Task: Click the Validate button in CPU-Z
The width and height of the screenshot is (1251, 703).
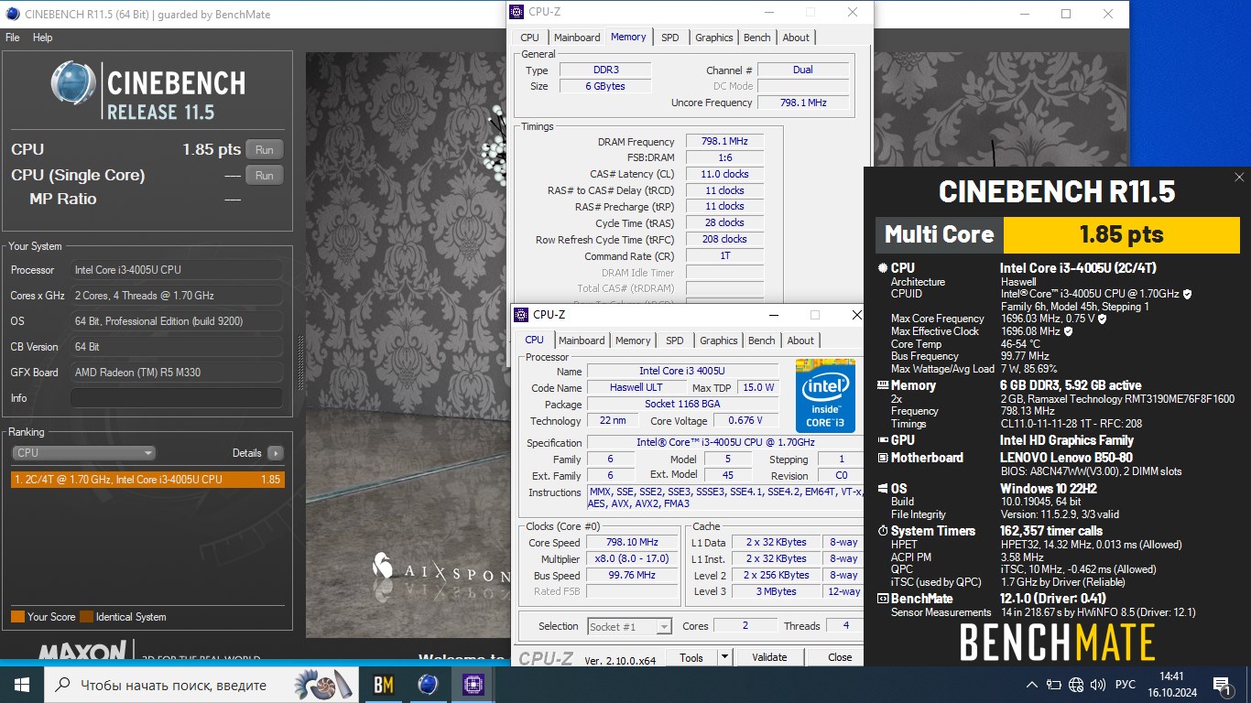Action: 769,657
